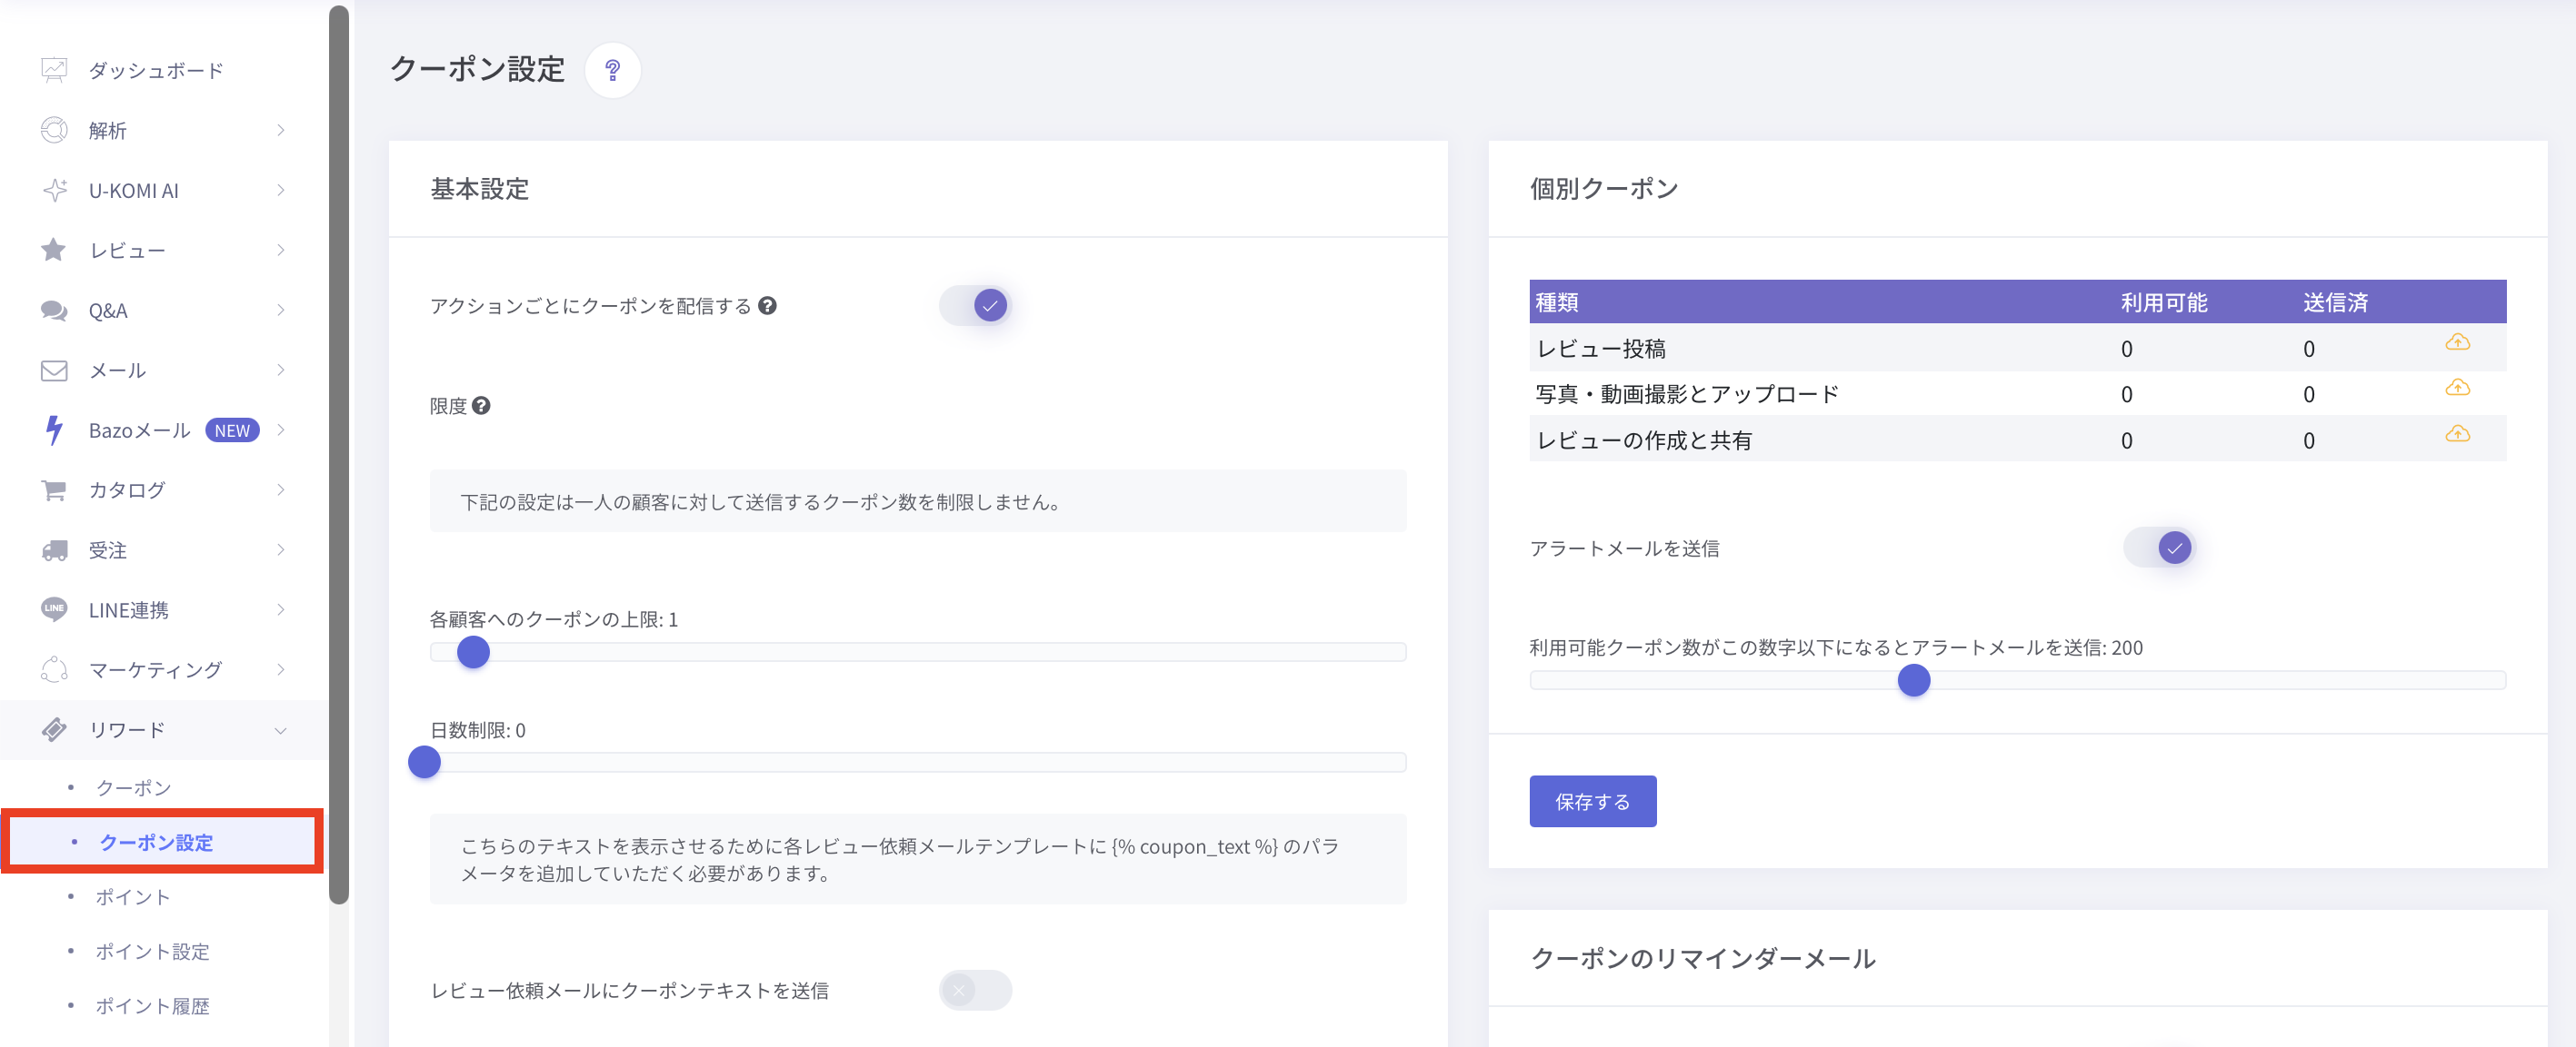Click help icon beside アクションごとにクーポンを配信する
The width and height of the screenshot is (2576, 1047).
767,306
